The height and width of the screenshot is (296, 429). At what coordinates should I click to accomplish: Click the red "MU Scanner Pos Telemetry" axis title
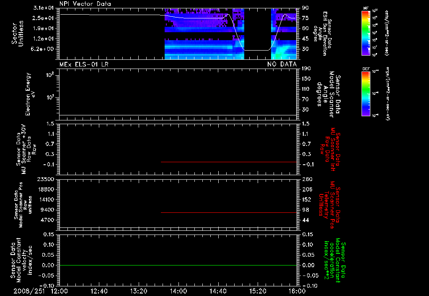point(330,205)
